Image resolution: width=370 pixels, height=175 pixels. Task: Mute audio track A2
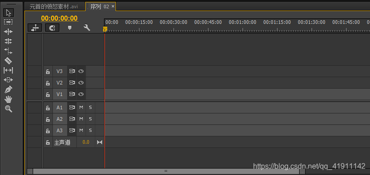[81, 119]
